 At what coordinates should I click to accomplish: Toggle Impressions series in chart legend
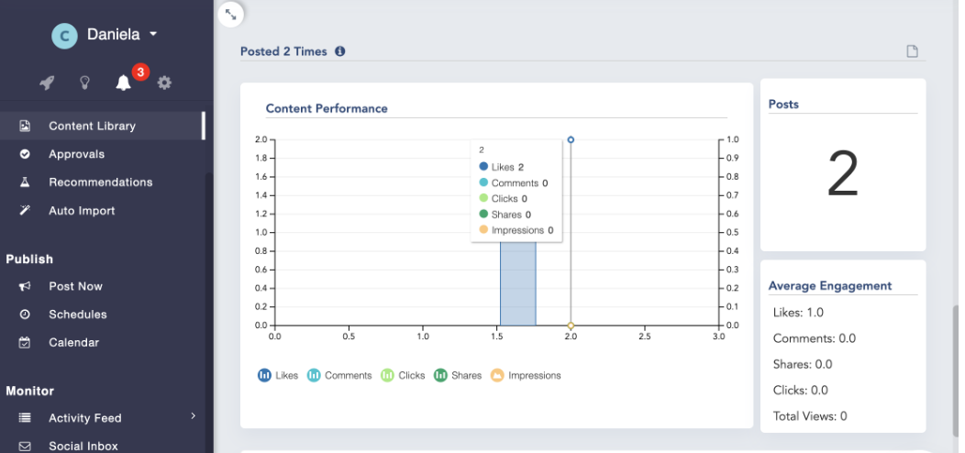coord(525,375)
